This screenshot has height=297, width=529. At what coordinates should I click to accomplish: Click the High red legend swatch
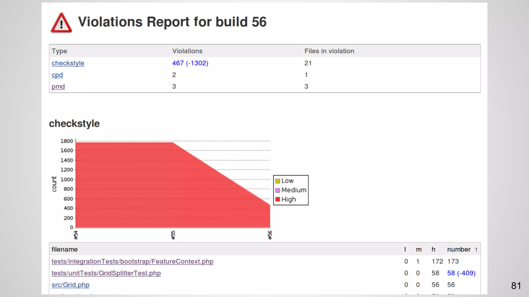click(x=278, y=200)
